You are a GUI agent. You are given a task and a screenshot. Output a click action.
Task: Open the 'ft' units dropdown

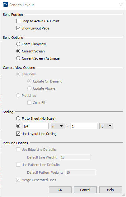pos(106,126)
